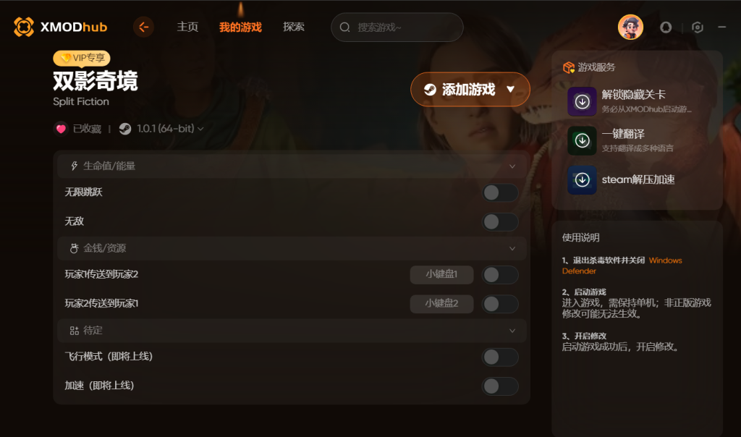Toggle 玩家1传送到玩家2 switch
741x437 pixels.
(500, 275)
